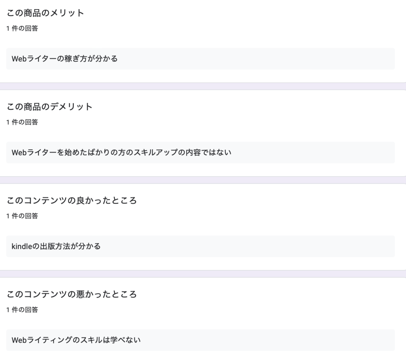Click the purple divider below the デメリット card
Viewport: 406px width, 359px height.
203,180
